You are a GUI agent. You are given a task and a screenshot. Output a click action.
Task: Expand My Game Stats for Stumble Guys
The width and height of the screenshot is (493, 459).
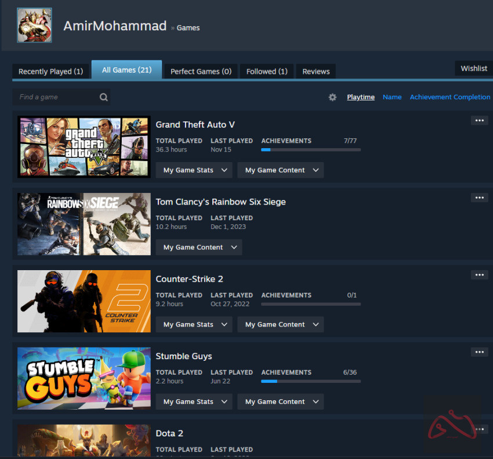[194, 402]
